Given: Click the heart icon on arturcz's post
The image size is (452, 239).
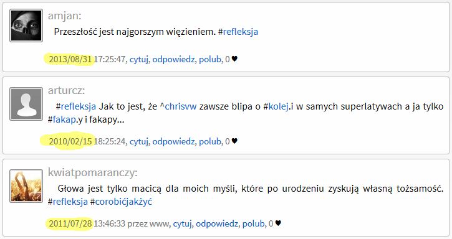Looking at the screenshot, I should point(234,141).
